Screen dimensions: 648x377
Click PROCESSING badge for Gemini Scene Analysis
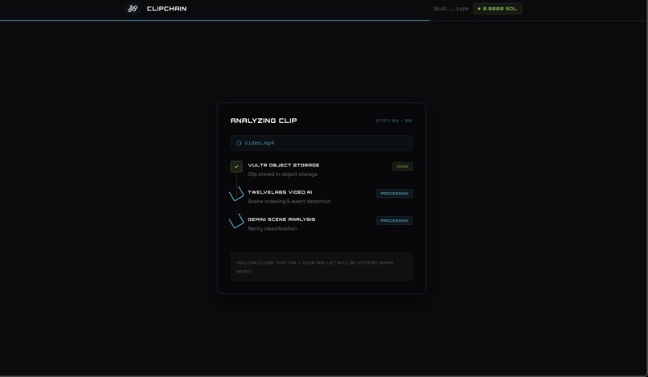[x=394, y=221]
